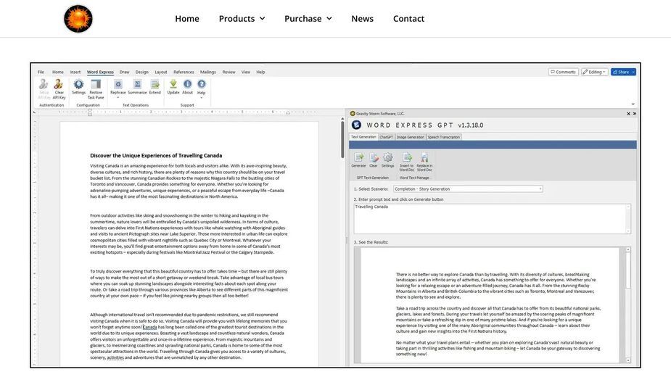Open the Help ribbon tab
Screen dimensions: 671x377
tap(260, 72)
